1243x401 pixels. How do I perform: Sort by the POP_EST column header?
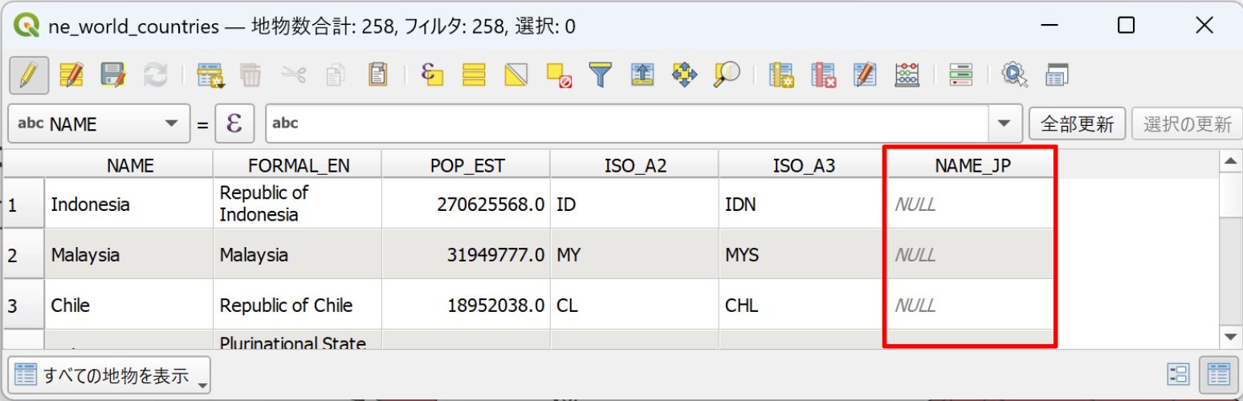467,165
